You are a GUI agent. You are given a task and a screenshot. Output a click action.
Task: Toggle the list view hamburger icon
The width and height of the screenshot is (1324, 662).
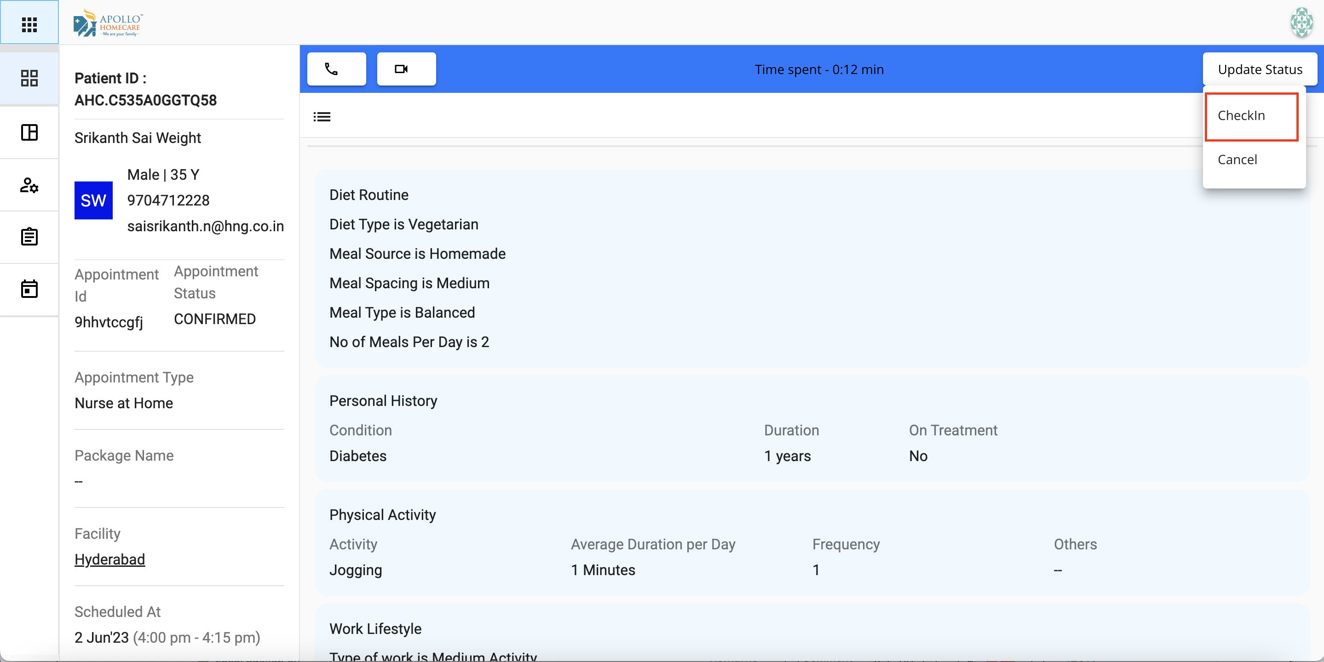(322, 117)
